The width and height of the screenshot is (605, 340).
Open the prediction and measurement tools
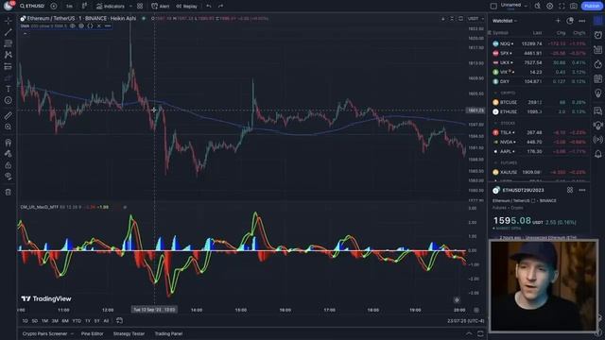9,66
